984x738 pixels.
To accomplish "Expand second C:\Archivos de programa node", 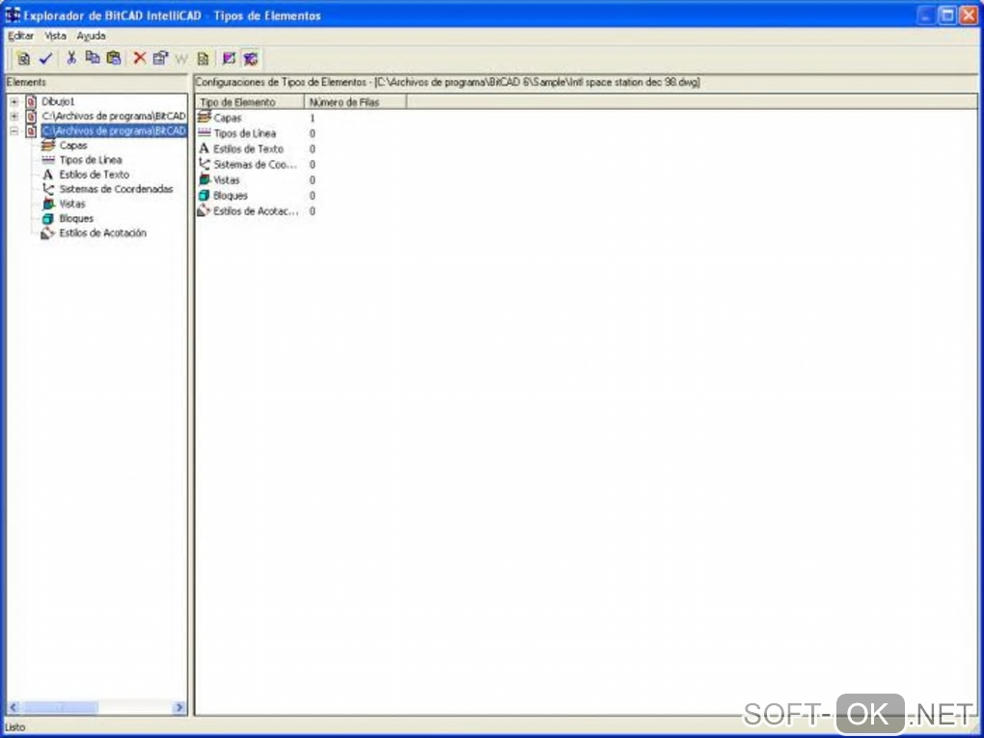I will (14, 116).
